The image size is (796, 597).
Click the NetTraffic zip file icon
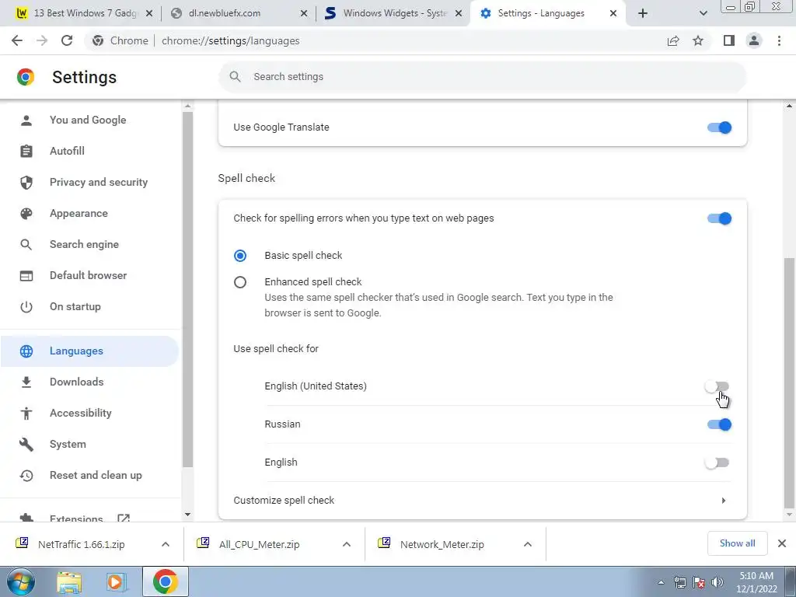click(x=23, y=543)
